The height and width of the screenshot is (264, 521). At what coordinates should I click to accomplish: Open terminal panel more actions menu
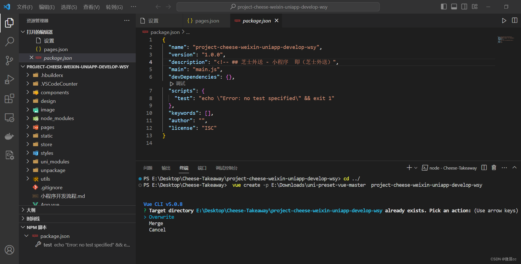(504, 168)
